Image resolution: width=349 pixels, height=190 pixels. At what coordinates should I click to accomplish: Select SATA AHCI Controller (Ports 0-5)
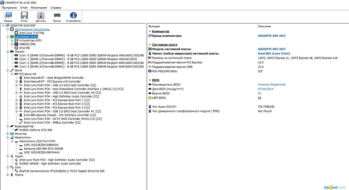click(62, 119)
